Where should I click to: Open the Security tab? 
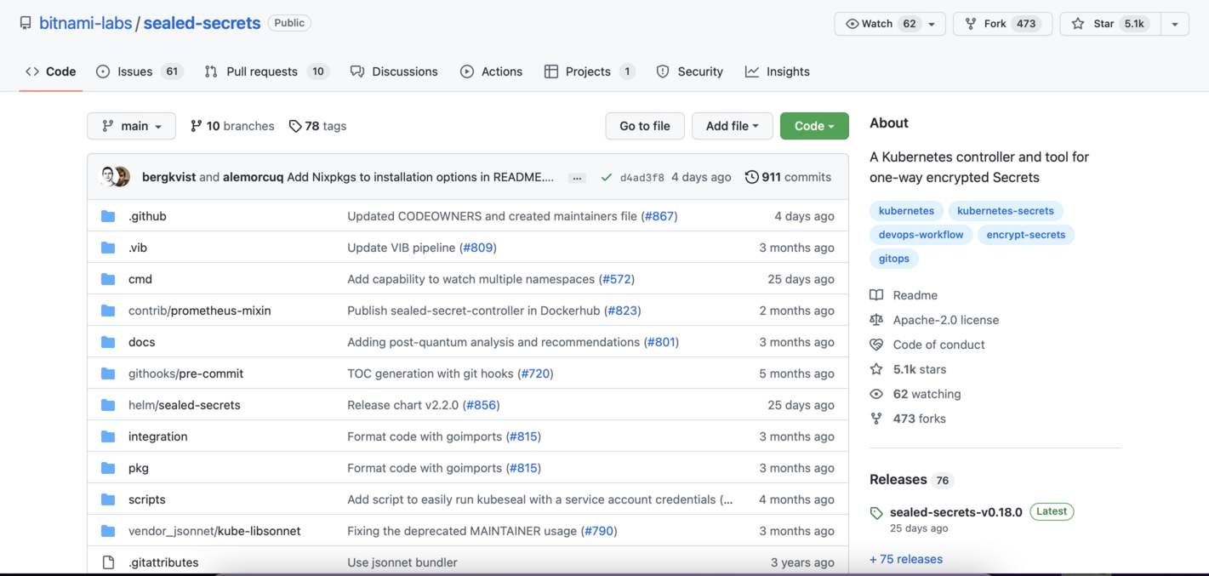[x=690, y=71]
